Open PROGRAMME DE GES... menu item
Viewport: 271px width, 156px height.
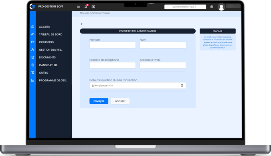click(x=53, y=81)
